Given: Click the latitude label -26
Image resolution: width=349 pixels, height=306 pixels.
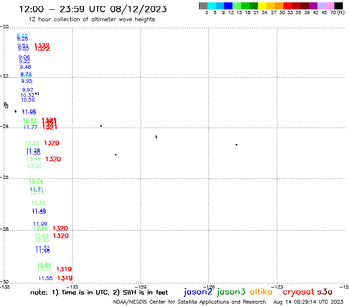Looking at the screenshot, I should coord(4,177).
